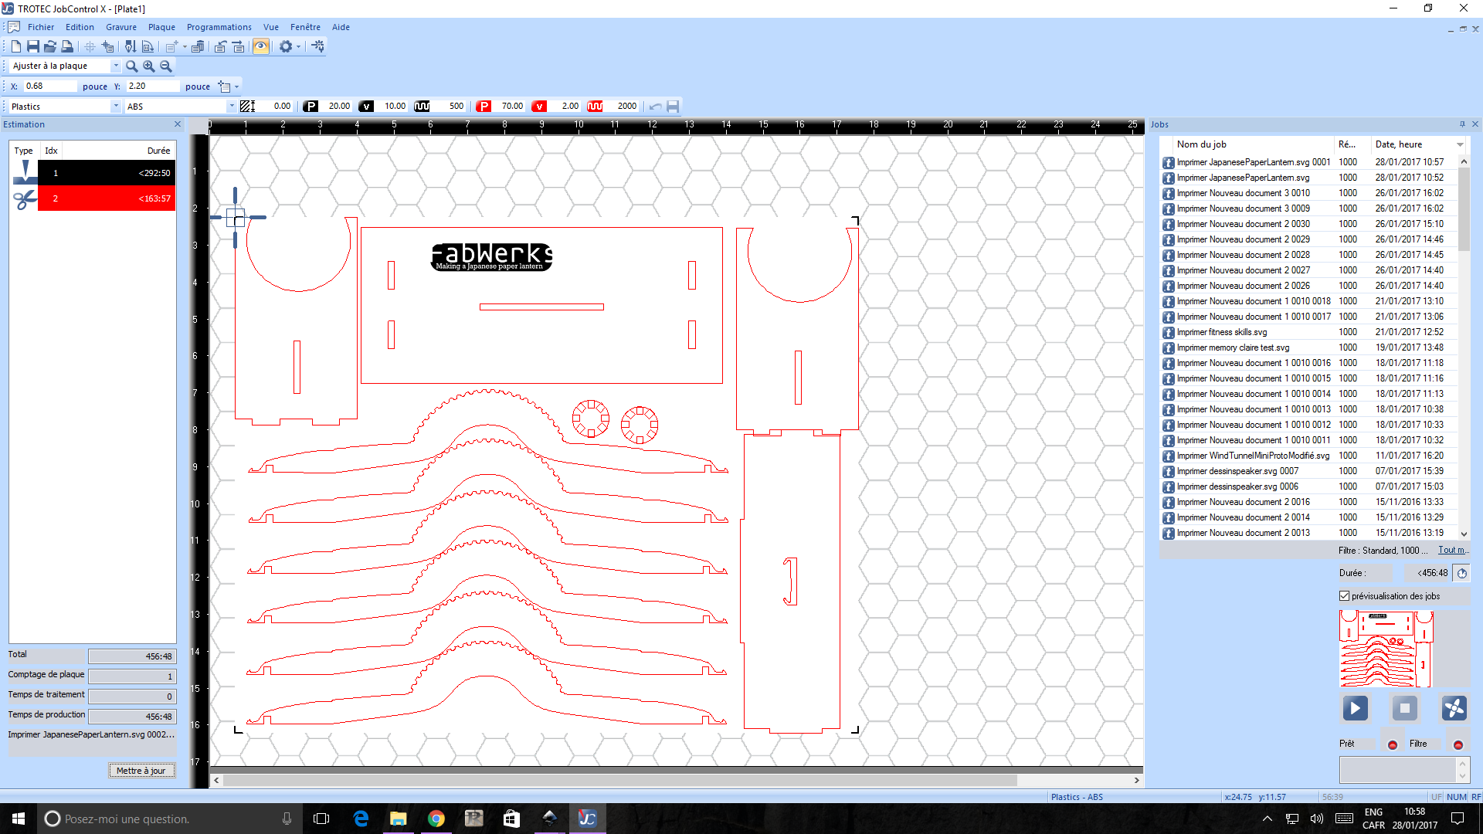Image resolution: width=1483 pixels, height=834 pixels.
Task: Expand the add job dropdown arrow
Action: [185, 46]
